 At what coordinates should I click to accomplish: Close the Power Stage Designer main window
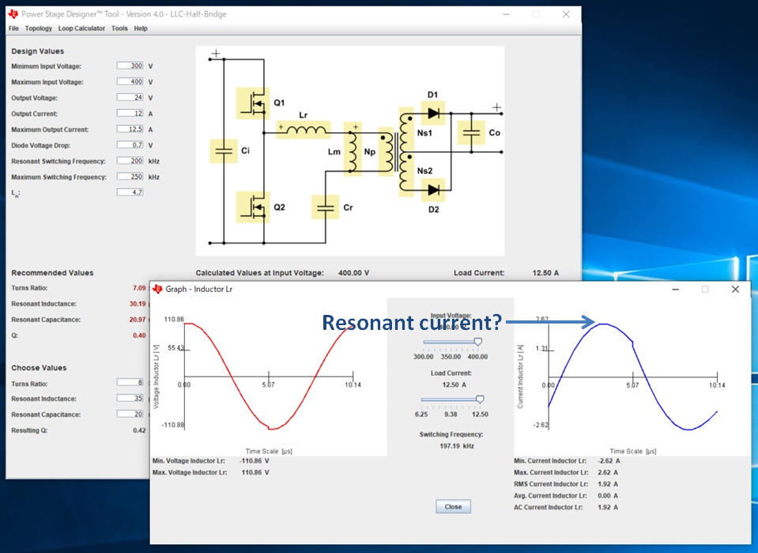tap(566, 14)
